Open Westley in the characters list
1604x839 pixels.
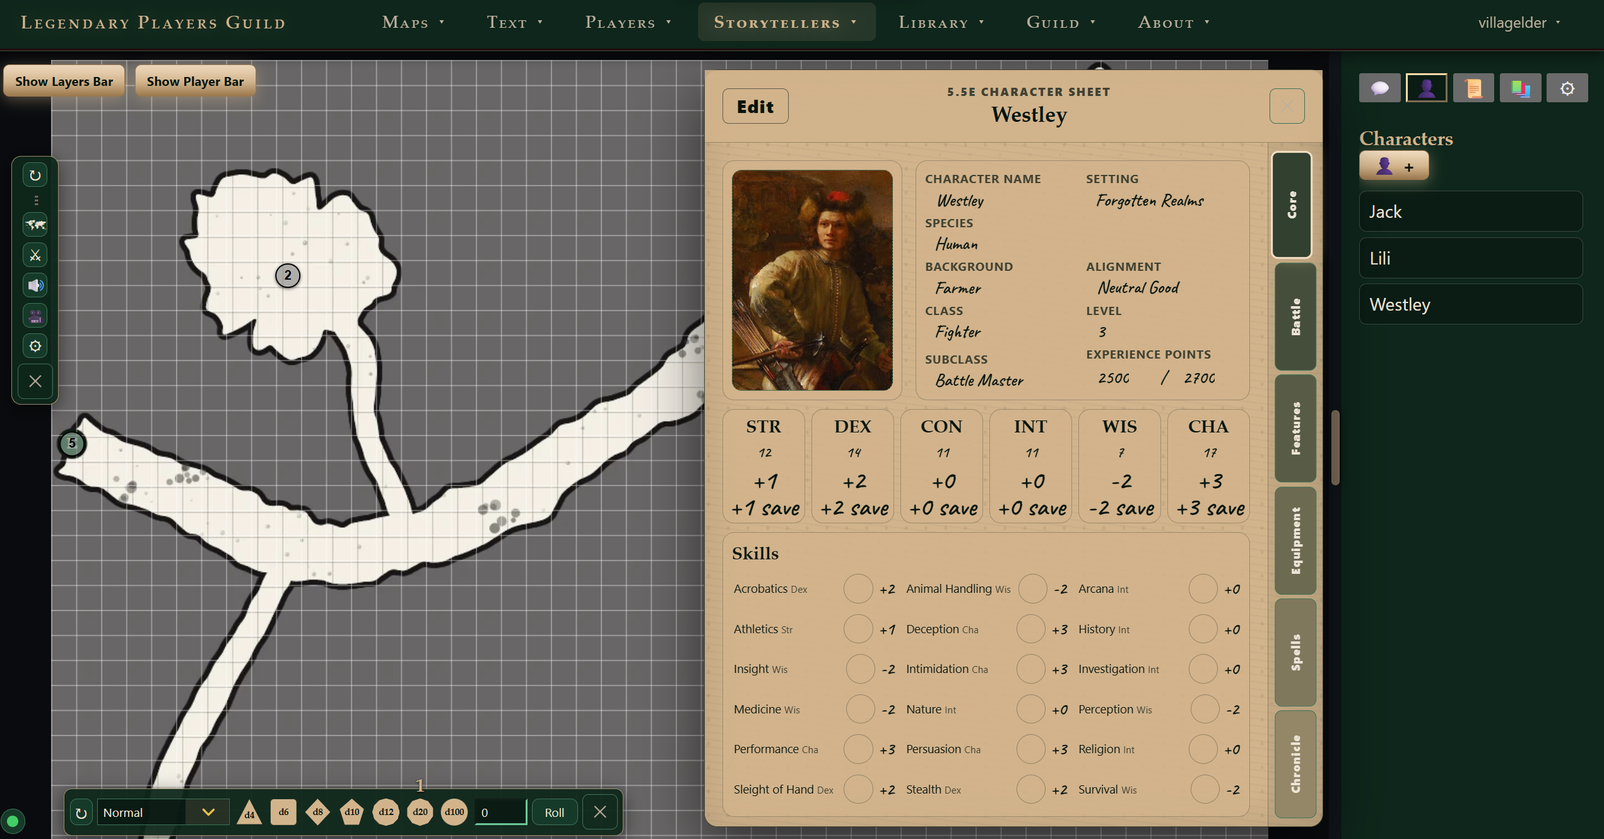click(1470, 304)
